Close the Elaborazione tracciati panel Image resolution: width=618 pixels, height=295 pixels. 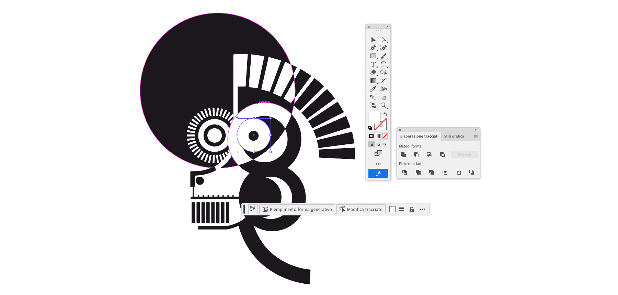tap(400, 130)
